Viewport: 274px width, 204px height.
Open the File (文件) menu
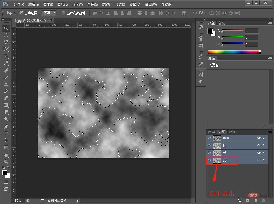[19, 4]
